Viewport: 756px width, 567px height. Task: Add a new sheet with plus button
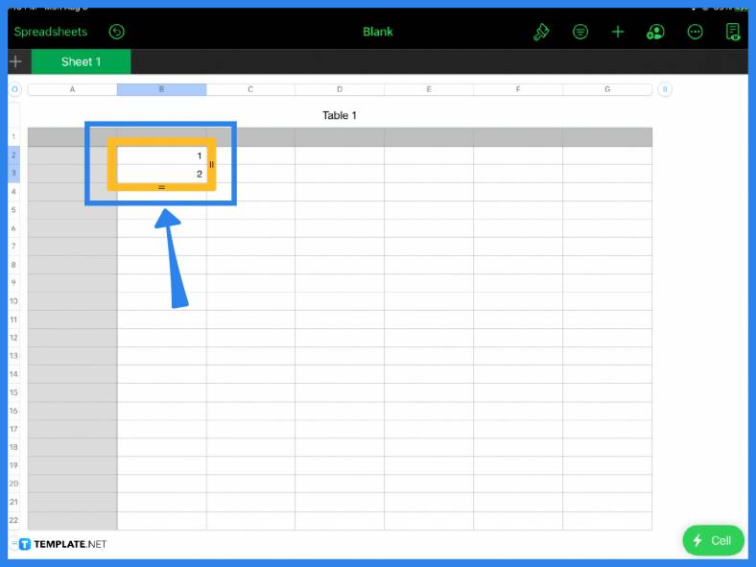point(15,61)
